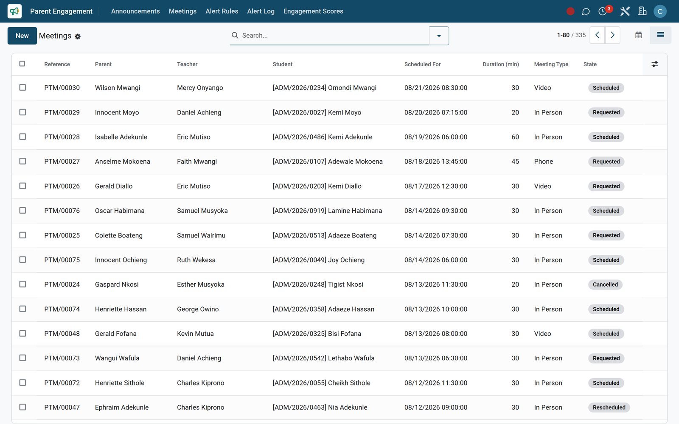Open the debug tools wrench icon
The height and width of the screenshot is (424, 679).
coord(625,11)
